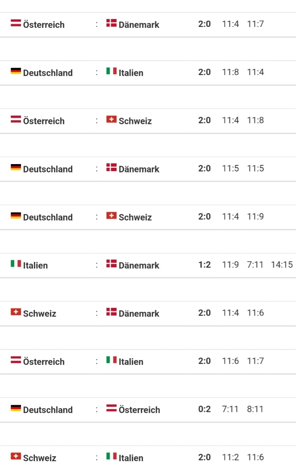
Task: Click Switzerland flag in Österreich–Schweiz match
Action: tap(112, 119)
